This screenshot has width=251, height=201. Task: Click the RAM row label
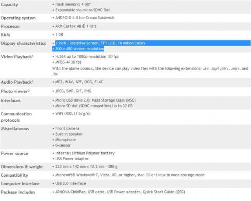point(6,35)
